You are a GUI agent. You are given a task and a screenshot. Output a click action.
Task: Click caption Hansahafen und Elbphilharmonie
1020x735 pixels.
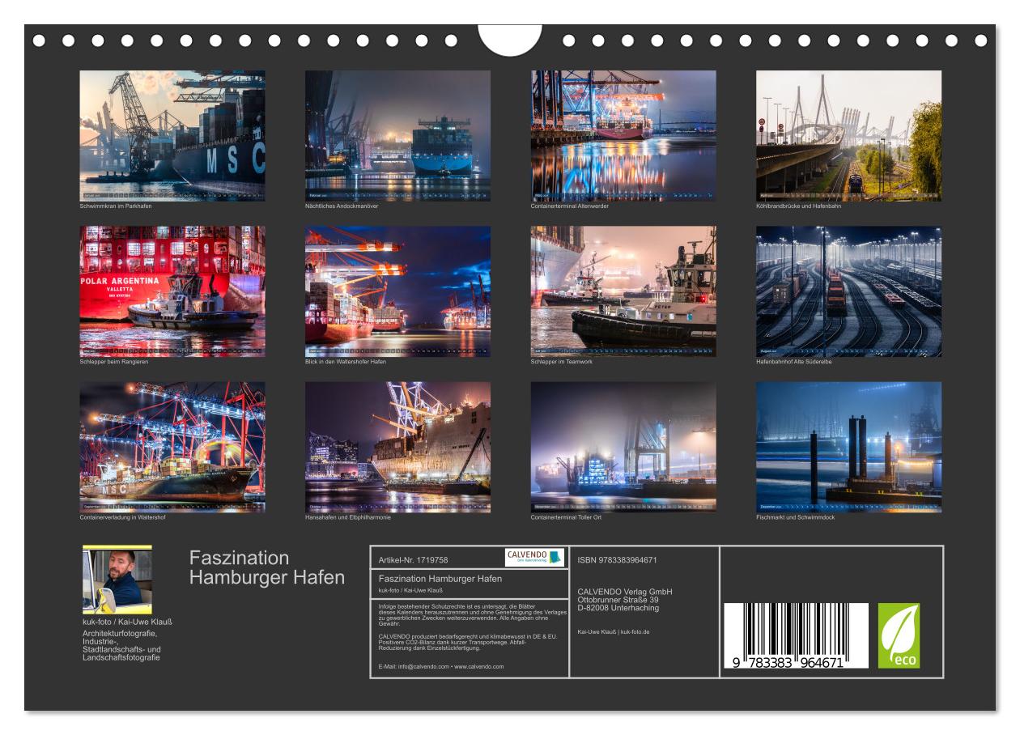(348, 517)
